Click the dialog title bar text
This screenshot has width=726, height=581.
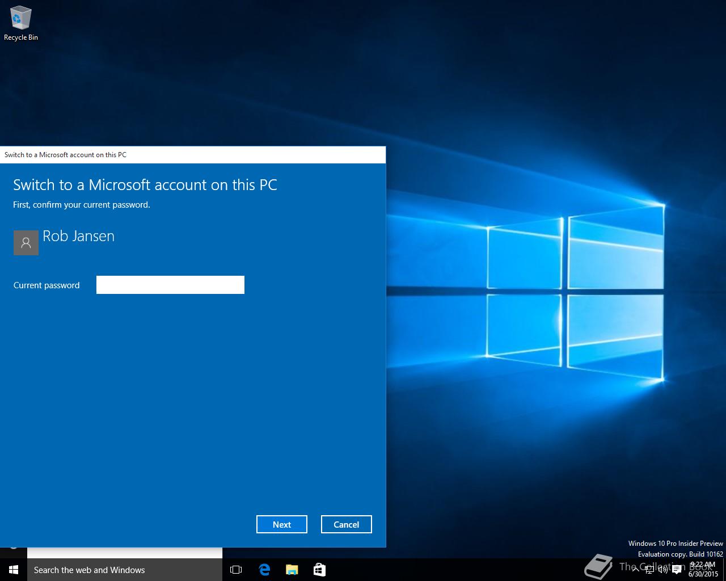click(x=65, y=154)
